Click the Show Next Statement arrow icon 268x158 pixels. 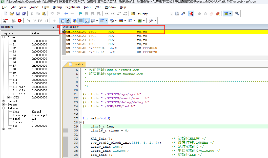tap(54, 21)
